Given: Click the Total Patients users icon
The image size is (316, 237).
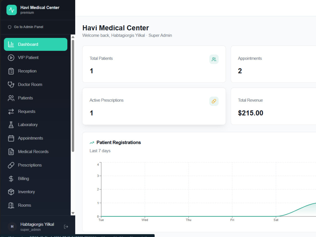Looking at the screenshot, I should click(214, 59).
